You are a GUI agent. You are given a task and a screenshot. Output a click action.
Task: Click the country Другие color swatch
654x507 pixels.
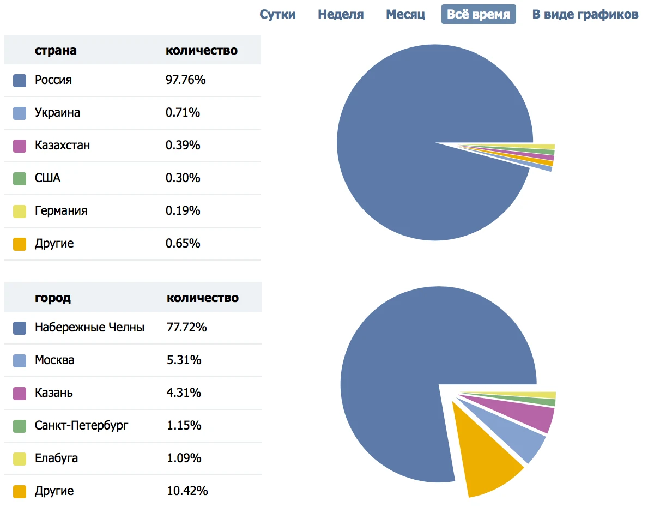click(x=20, y=244)
